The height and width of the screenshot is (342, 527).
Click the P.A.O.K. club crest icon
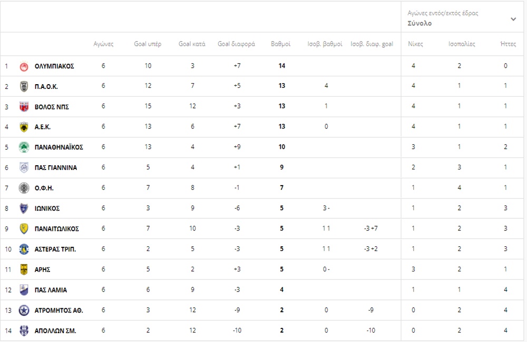coord(24,87)
